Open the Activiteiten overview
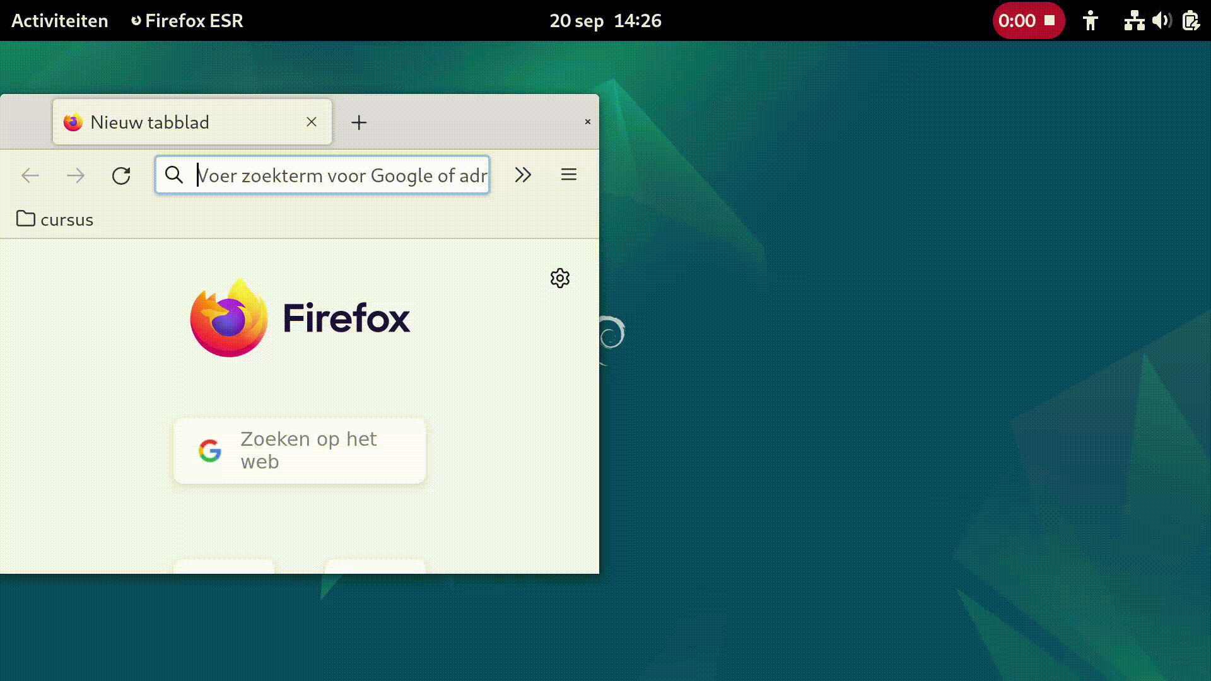Viewport: 1211px width, 681px height. pyautogui.click(x=60, y=21)
